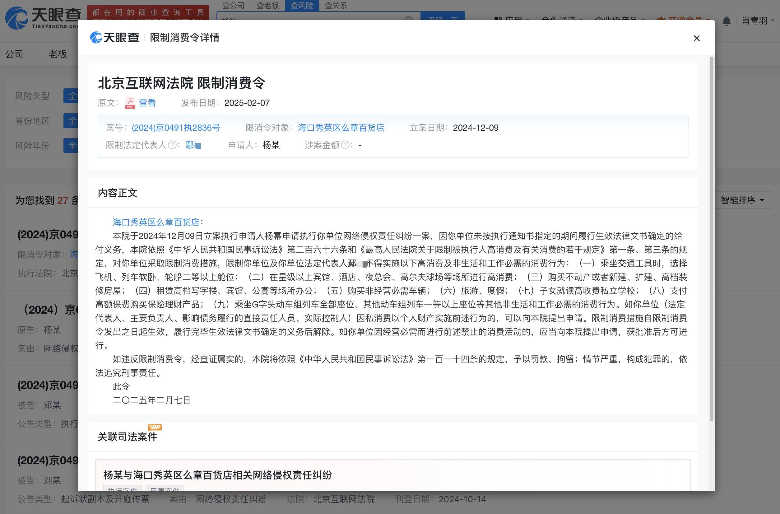Switch to the 查公司 tab
Screen dimensions: 780x514
(234, 6)
